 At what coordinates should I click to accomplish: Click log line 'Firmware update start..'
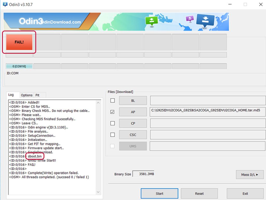point(46,148)
